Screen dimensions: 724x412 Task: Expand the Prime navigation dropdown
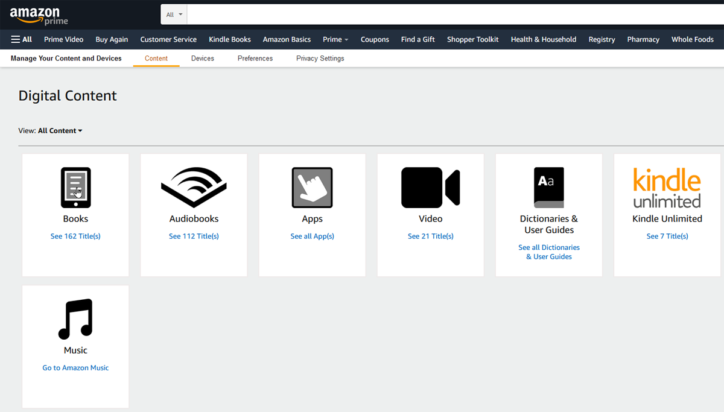pos(335,39)
